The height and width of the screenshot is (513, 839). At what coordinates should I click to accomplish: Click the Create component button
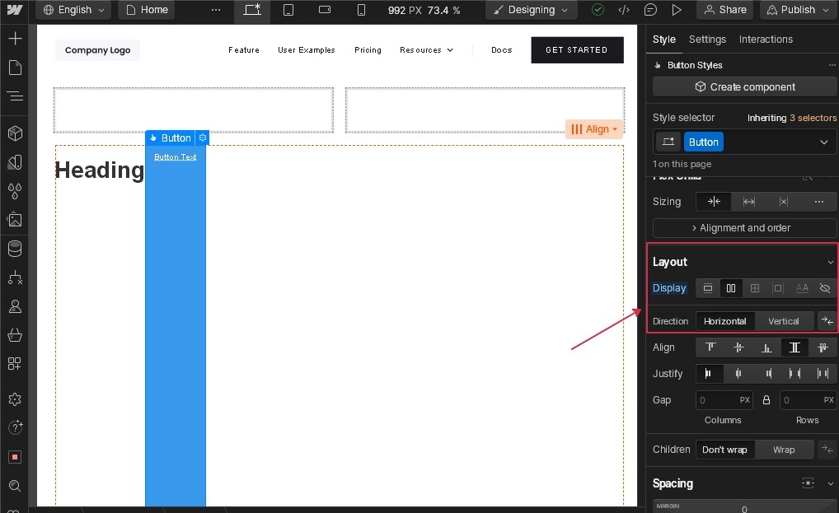click(x=744, y=86)
